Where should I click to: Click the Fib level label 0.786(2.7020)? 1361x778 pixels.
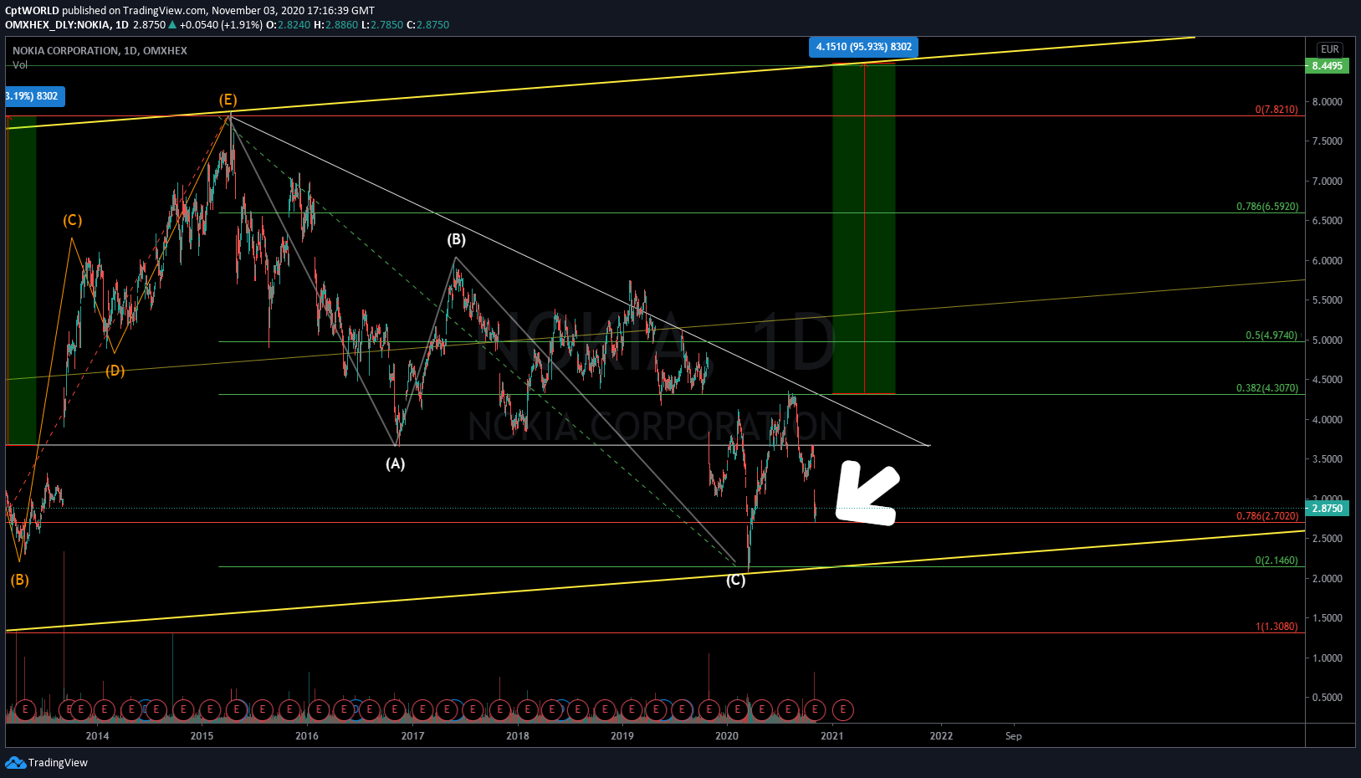coord(1267,516)
